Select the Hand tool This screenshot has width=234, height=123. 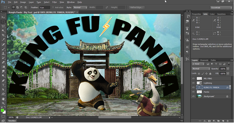[x=3, y=99]
